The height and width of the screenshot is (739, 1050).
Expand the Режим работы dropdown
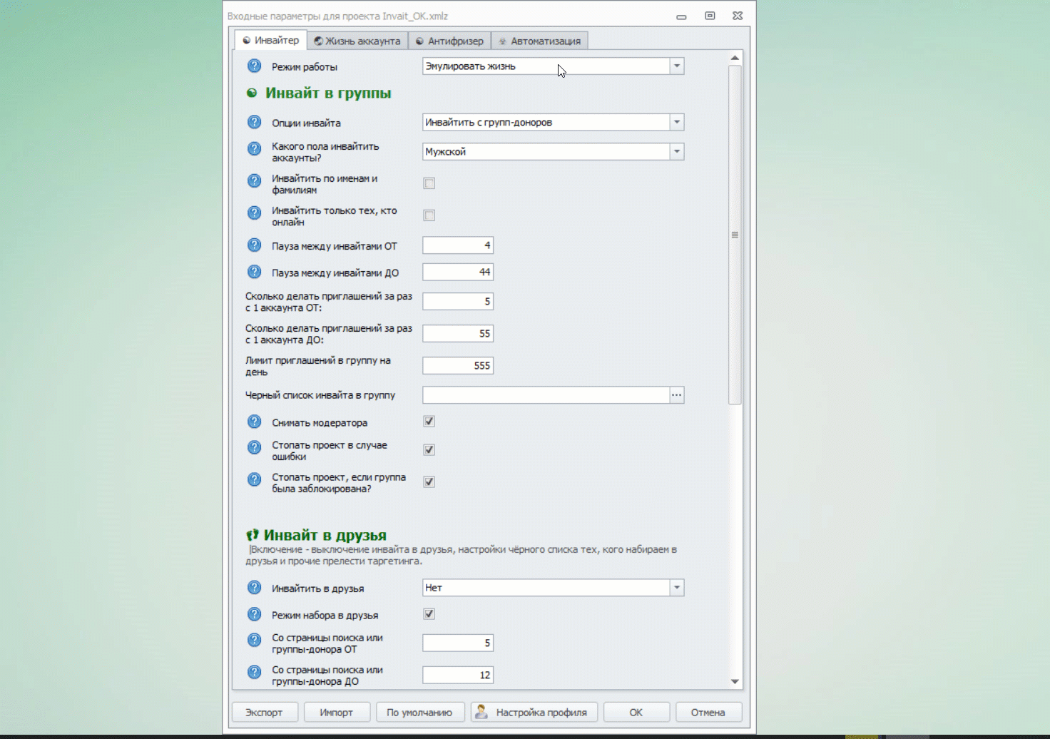click(677, 66)
